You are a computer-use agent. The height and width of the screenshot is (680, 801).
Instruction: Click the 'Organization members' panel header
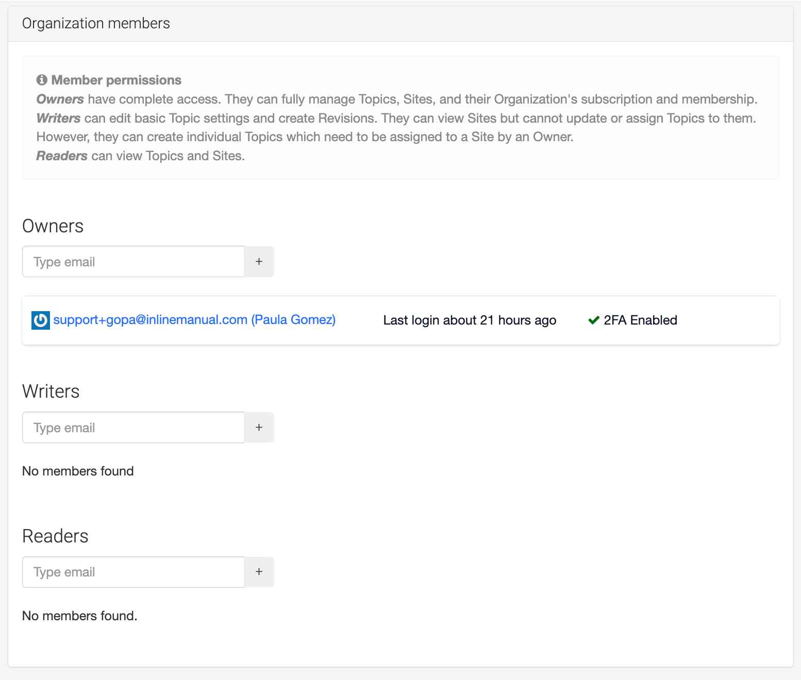[x=96, y=24]
